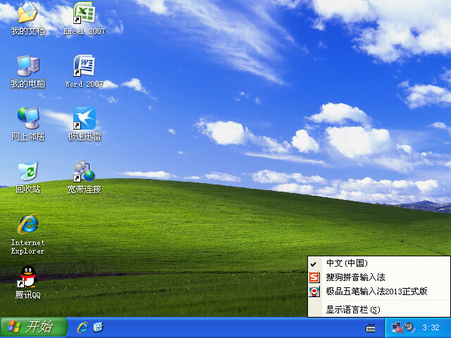Click the 3:32 taskbar clock
Viewport: 451px width, 338px height.
click(x=431, y=327)
